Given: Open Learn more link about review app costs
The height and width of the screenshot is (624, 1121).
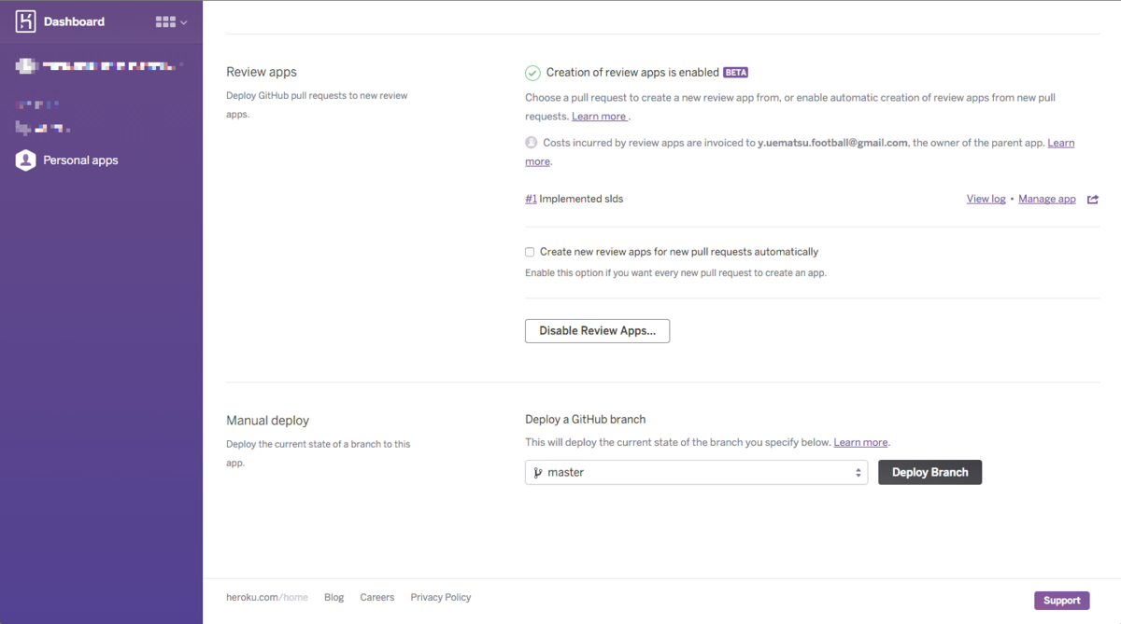Looking at the screenshot, I should coord(1061,143).
